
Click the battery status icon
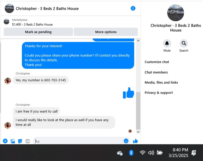(x=159, y=152)
